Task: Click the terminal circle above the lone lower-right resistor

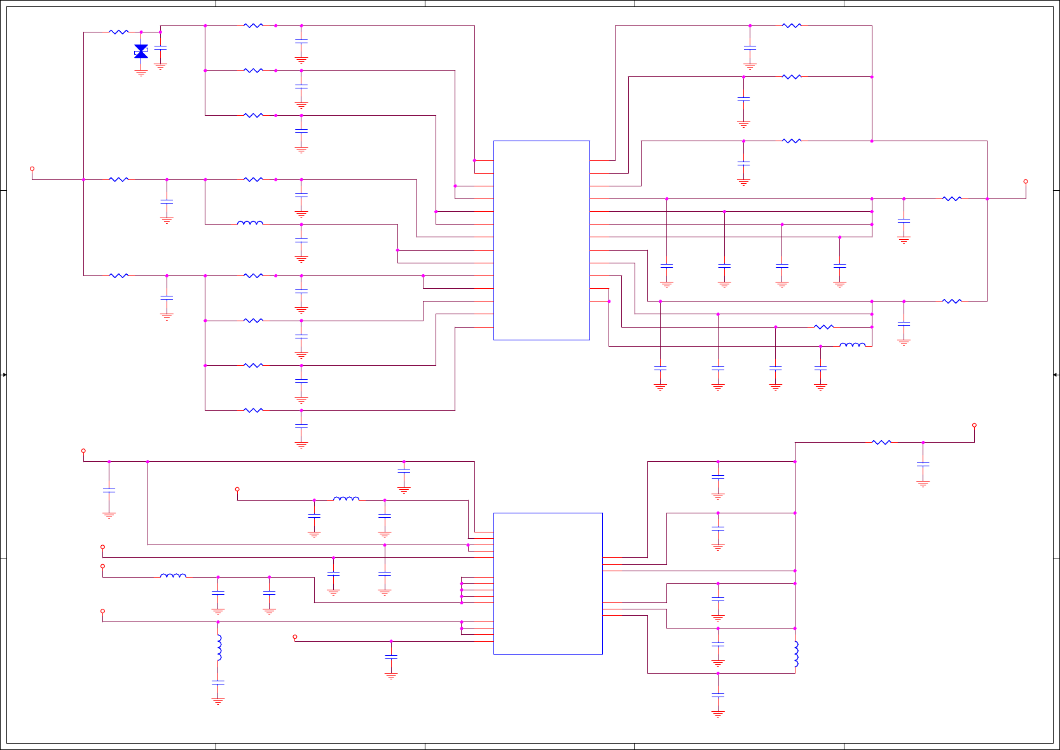Action: [x=974, y=425]
